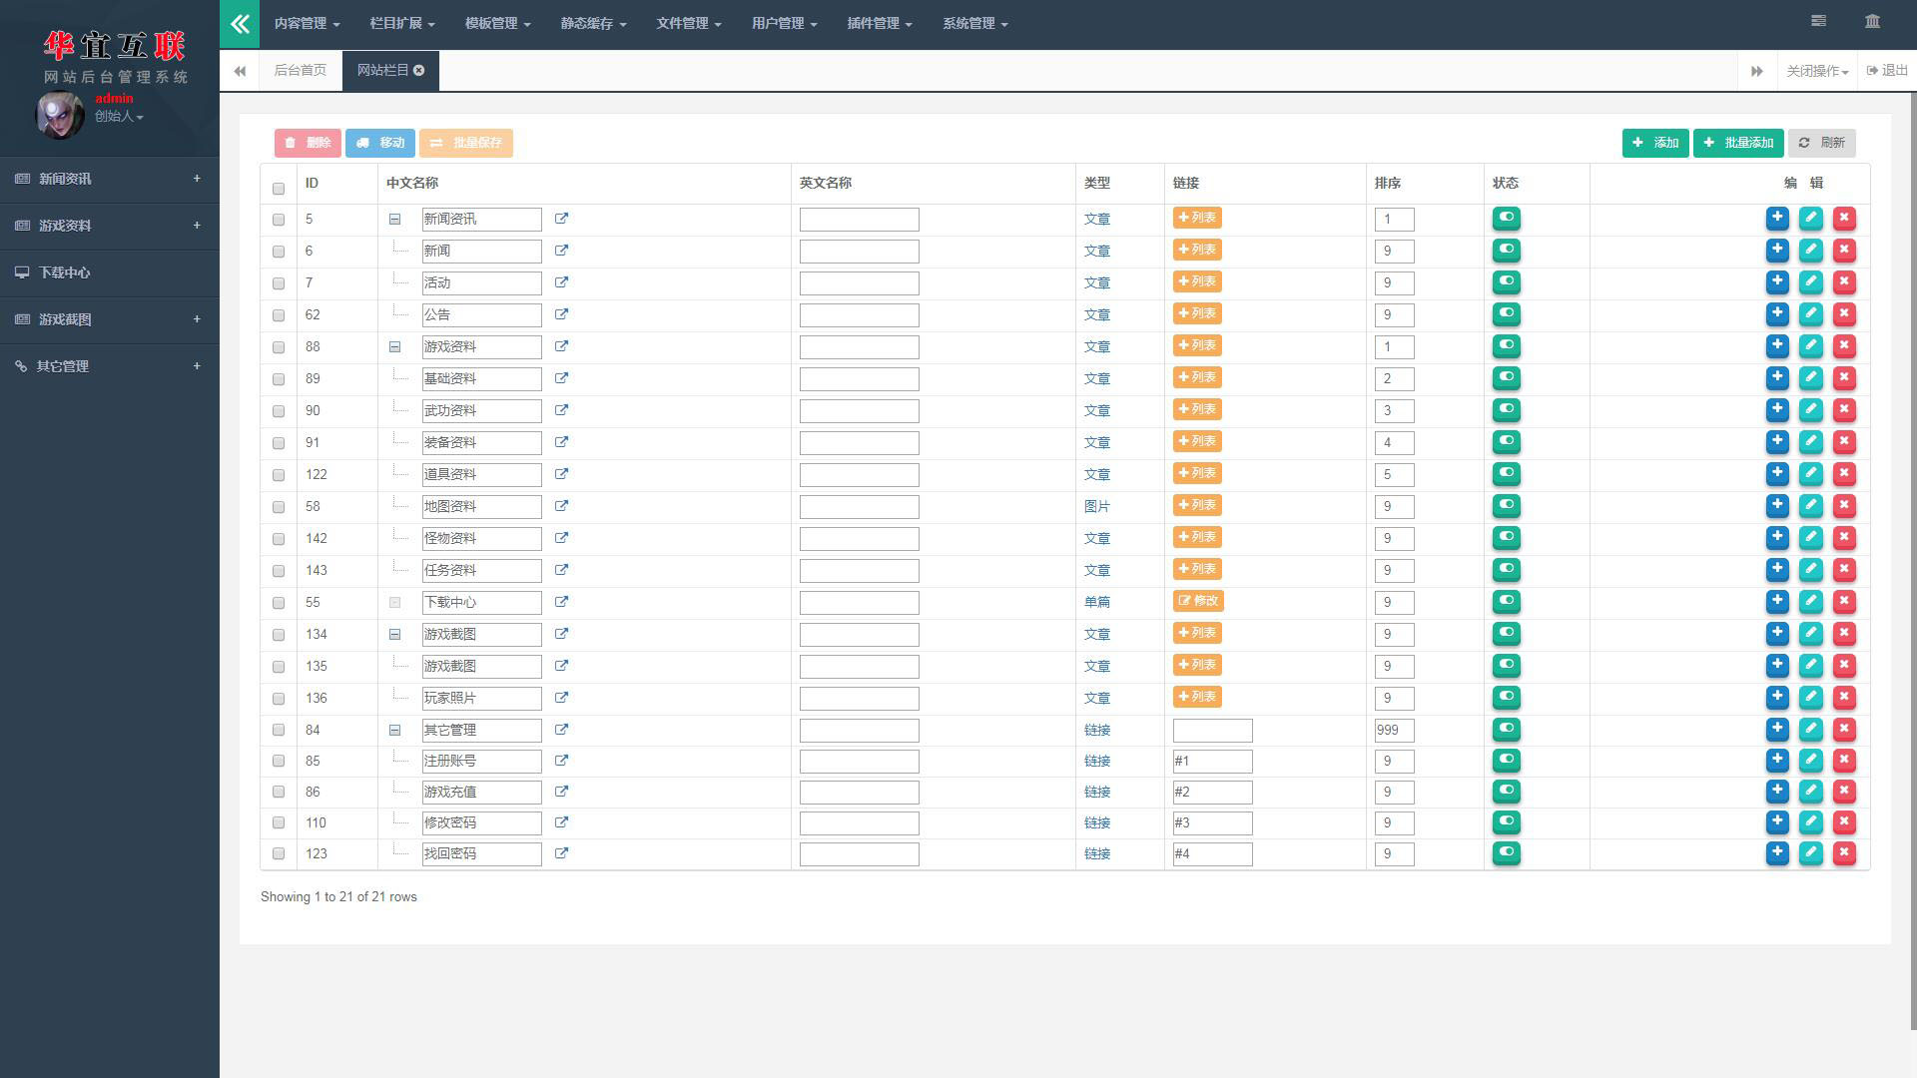
Task: Open the bank/home icon in top-right header
Action: [x=1872, y=21]
